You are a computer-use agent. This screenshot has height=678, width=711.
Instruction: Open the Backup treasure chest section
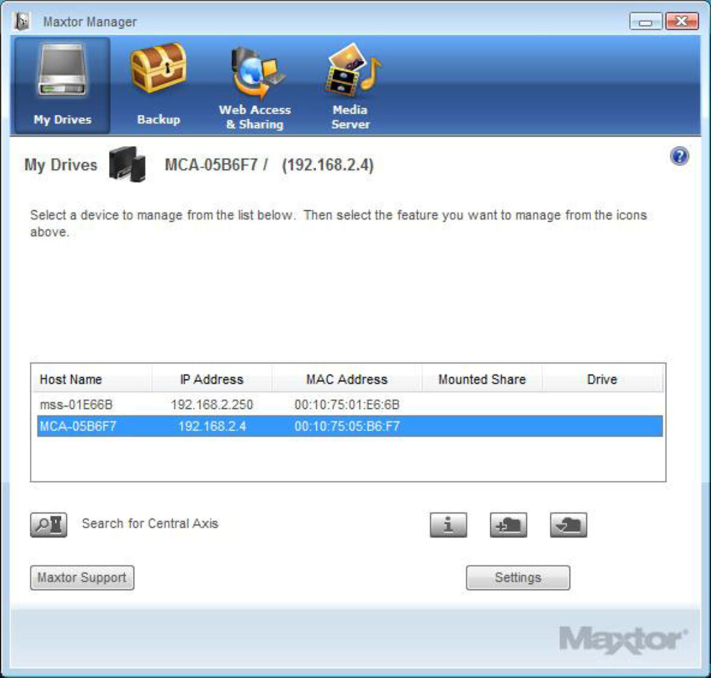(x=158, y=86)
